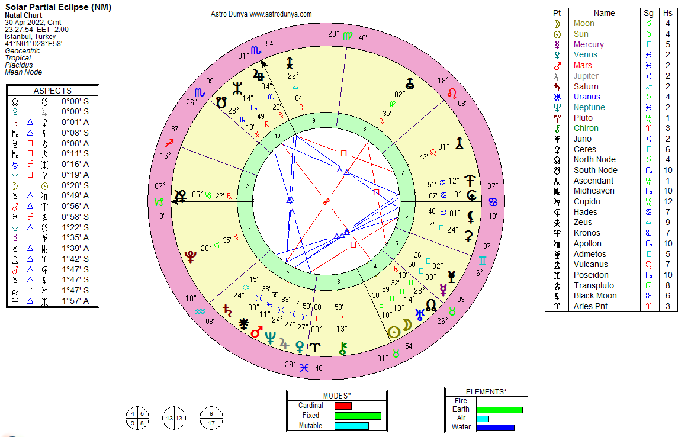Select the Ascendant row in the points table
Screen dimensions: 691x437
(x=611, y=181)
